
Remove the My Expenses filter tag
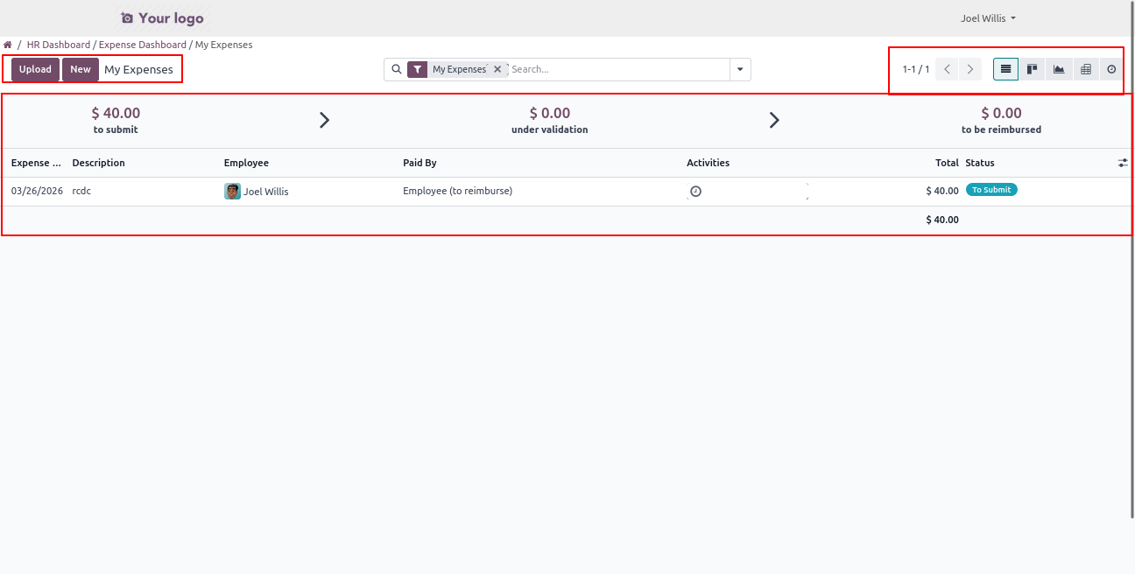pyautogui.click(x=497, y=69)
